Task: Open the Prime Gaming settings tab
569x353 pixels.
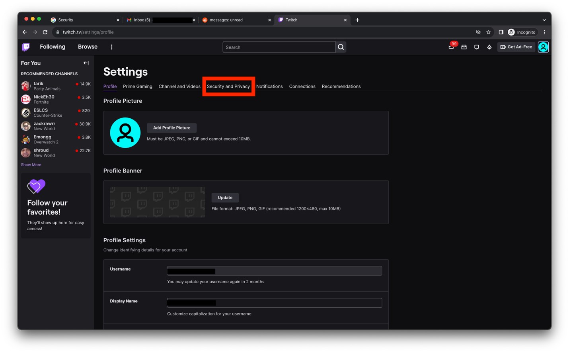Action: click(138, 86)
